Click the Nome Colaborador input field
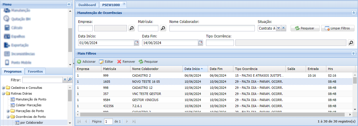Image resolution: width=358 pixels, height=126 pixels. pyautogui.click(x=212, y=28)
